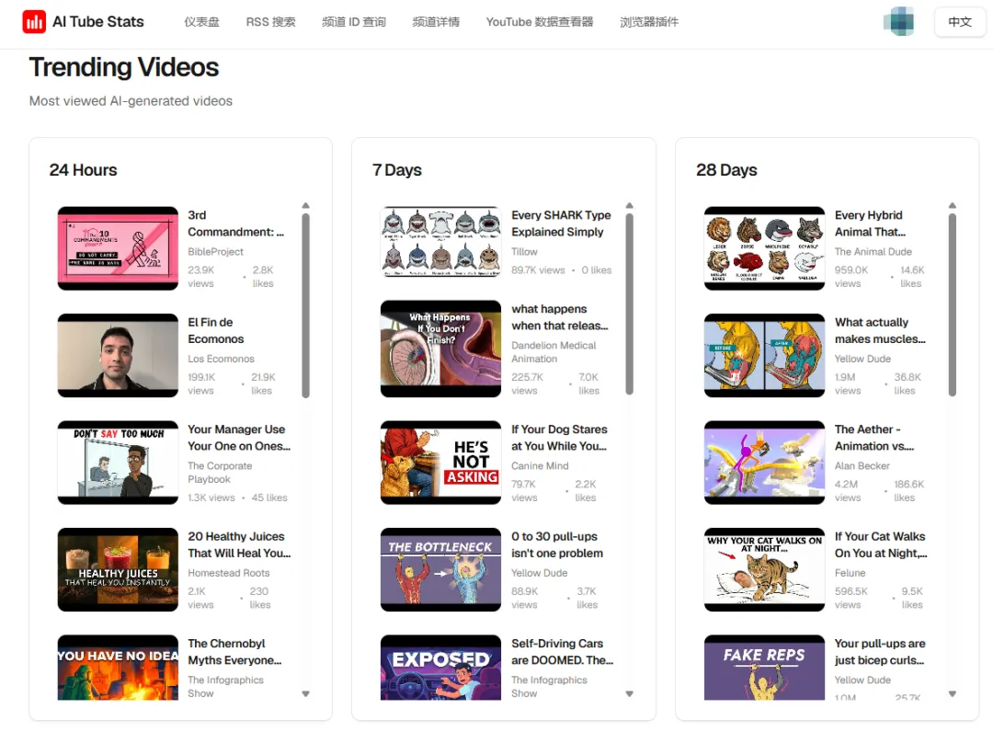Viewport: 993px width, 732px height.
Task: Click the 28 Days list scrollbar thumb
Action: pos(953,303)
